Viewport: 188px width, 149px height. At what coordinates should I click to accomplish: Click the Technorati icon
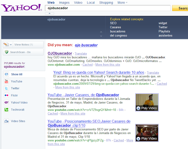[x=6, y=110]
